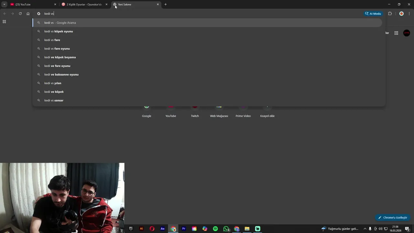Select suggestion kedi vs - Google Arama

(207, 23)
